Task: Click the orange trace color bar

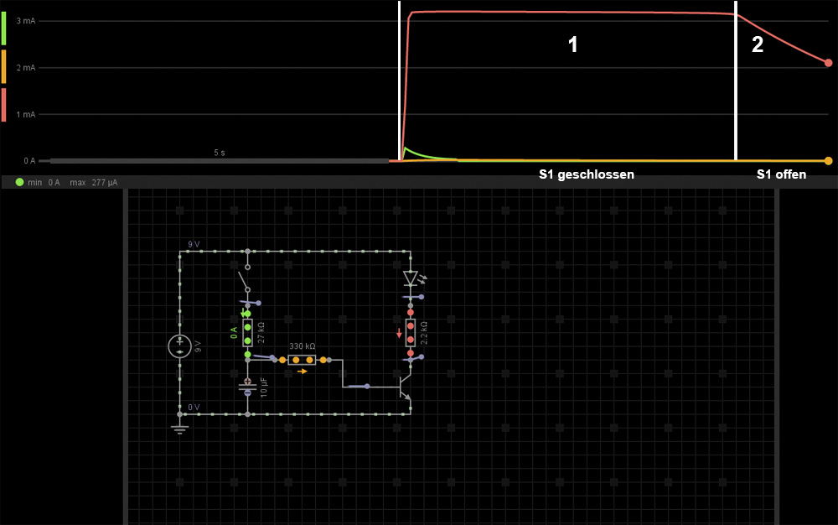Action: pyautogui.click(x=3, y=66)
